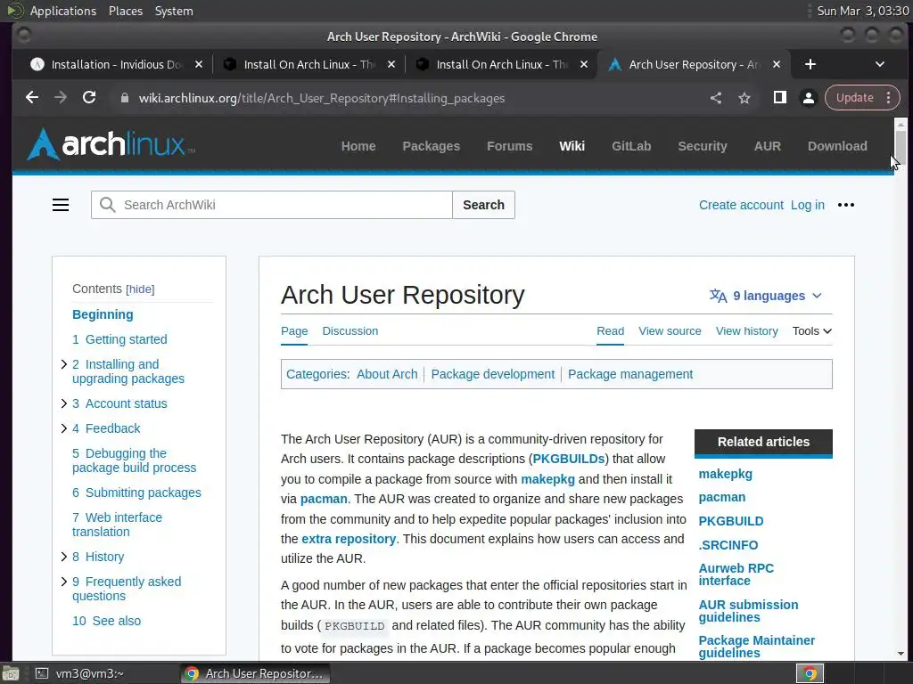Open the tab search chevron
The width and height of the screenshot is (913, 684).
(880, 64)
